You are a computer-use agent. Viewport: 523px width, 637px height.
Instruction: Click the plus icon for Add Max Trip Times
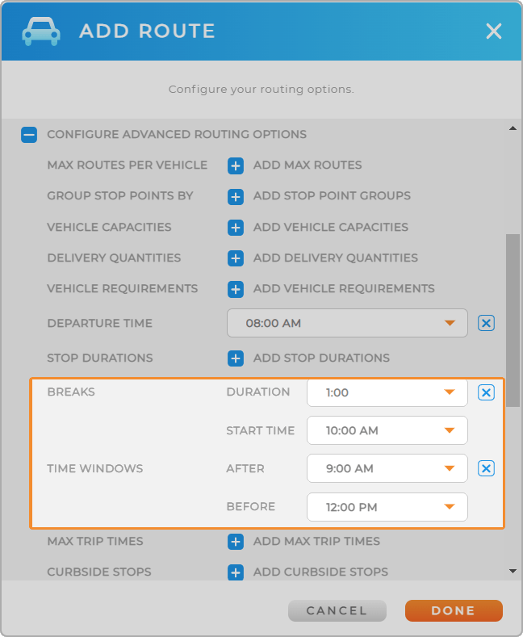(x=236, y=542)
